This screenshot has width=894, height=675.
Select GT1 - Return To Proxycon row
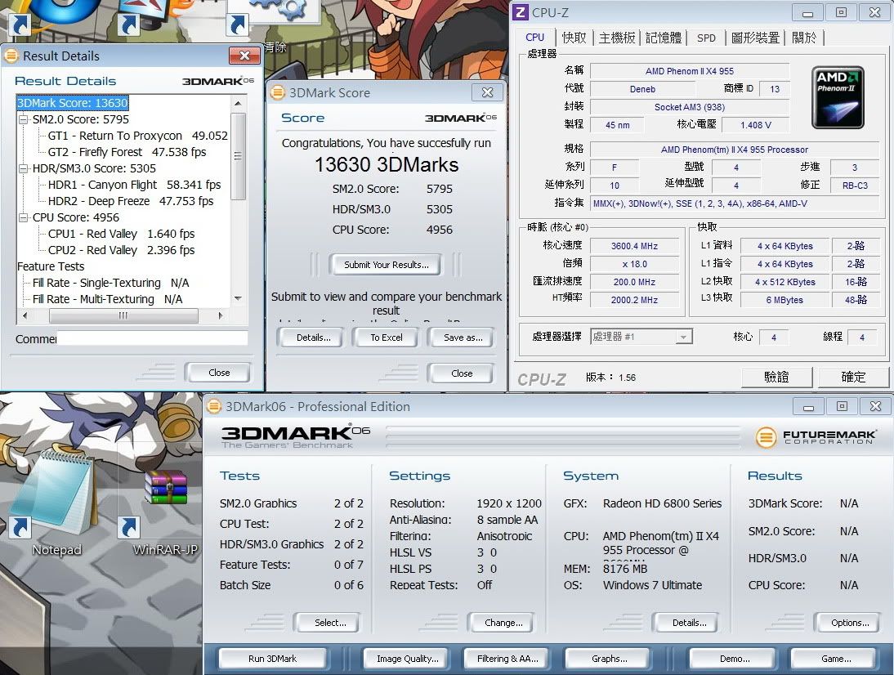coord(137,136)
